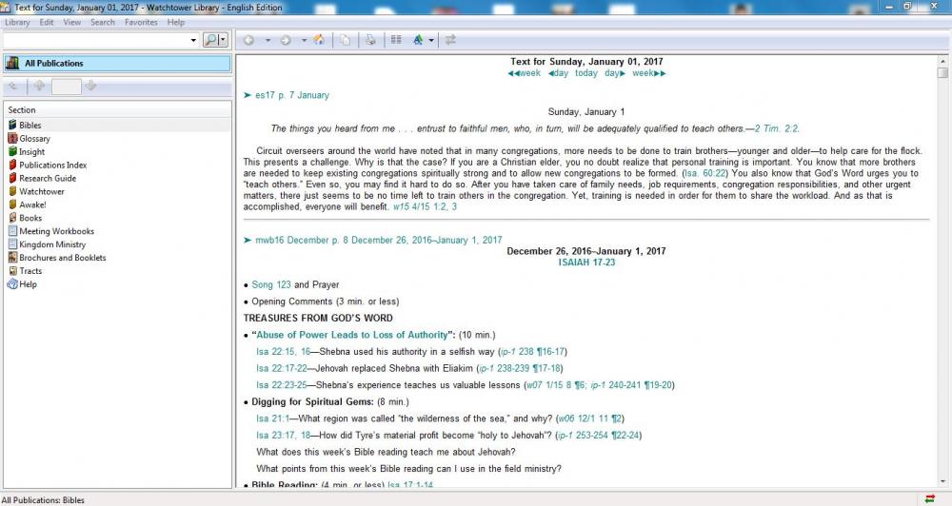Viewport: 952px width, 506px height.
Task: Open the search box dropdown arrow
Action: (x=194, y=40)
